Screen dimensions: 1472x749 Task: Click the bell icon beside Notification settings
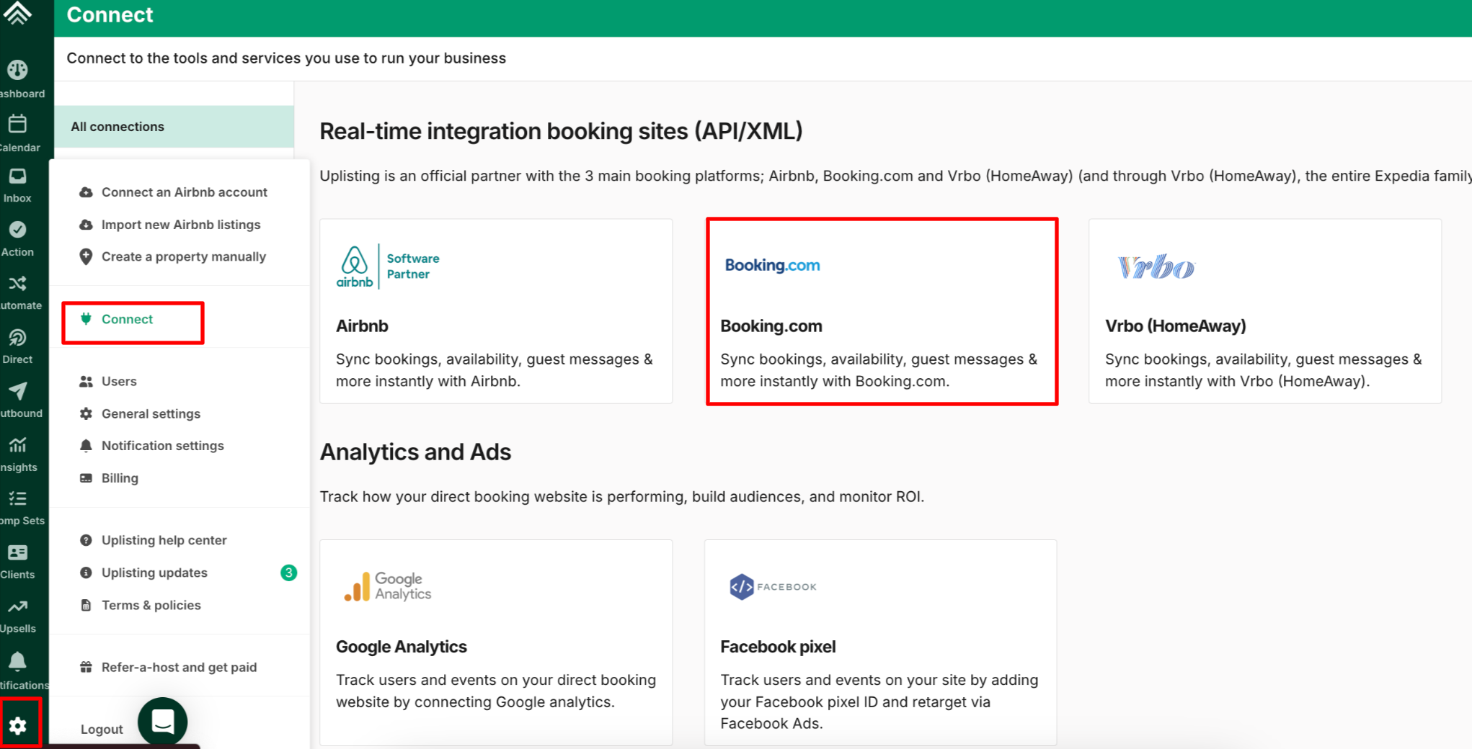click(86, 446)
